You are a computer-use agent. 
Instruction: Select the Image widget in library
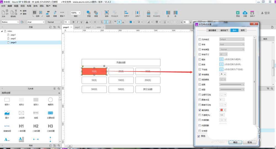pyautogui.click(x=7, y=113)
